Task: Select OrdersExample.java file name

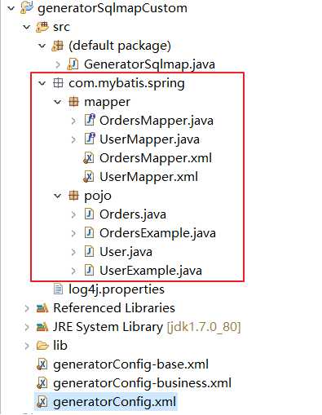Action: [157, 233]
